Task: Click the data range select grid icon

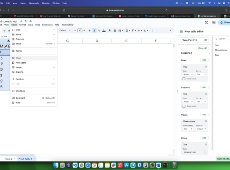Action: click(206, 40)
